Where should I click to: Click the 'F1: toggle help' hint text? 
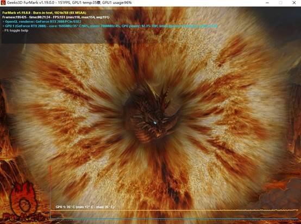(x=15, y=30)
